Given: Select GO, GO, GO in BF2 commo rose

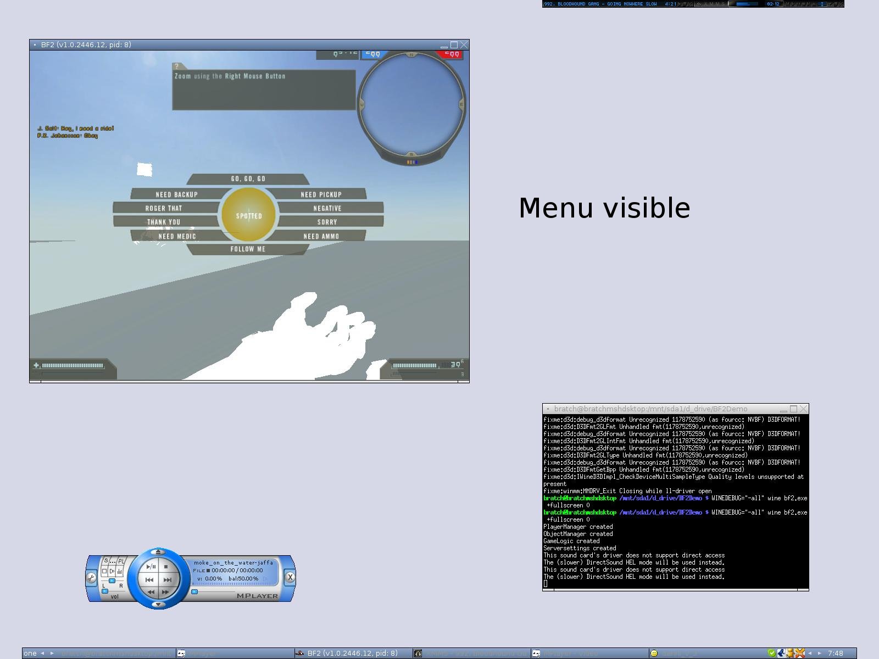Looking at the screenshot, I should coord(248,179).
